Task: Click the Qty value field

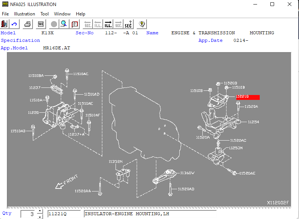Action: point(29,214)
